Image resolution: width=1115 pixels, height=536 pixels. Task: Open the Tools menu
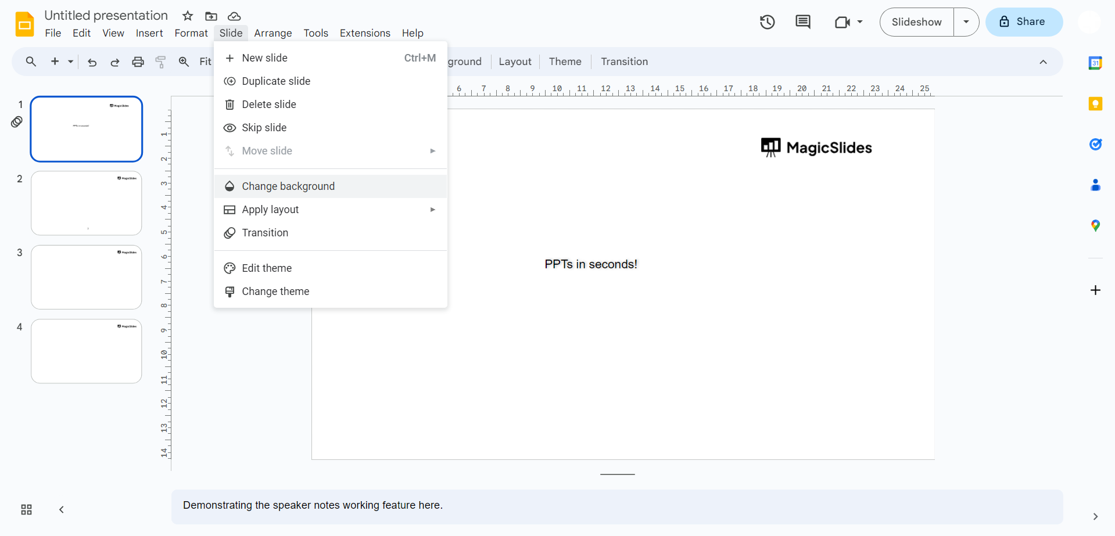(x=316, y=33)
